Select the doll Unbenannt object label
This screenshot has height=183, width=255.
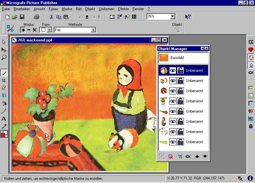click(194, 121)
